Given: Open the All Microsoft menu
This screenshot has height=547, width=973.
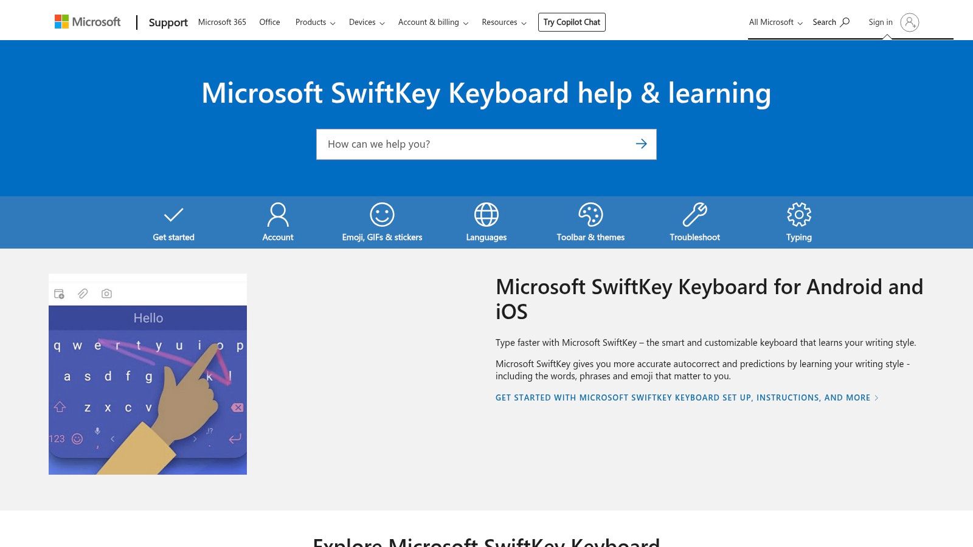Looking at the screenshot, I should click(775, 22).
